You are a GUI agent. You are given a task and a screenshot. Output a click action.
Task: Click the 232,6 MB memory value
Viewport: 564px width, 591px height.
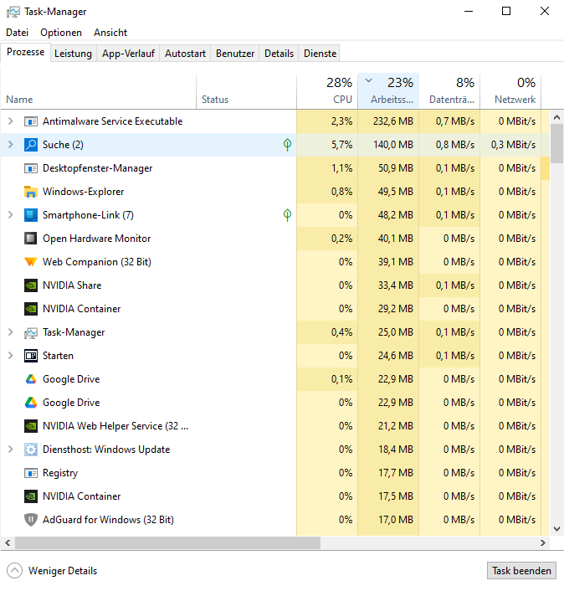[x=393, y=121]
